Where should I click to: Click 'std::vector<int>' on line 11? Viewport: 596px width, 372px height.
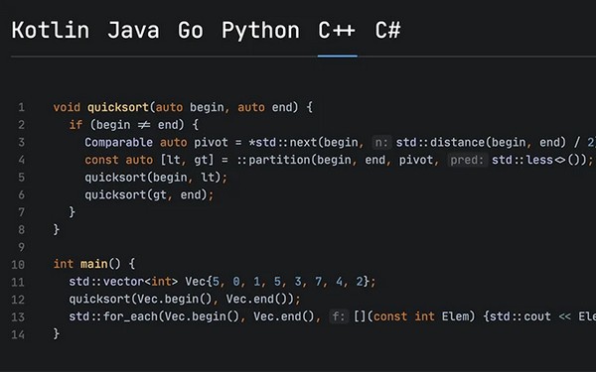pos(123,282)
